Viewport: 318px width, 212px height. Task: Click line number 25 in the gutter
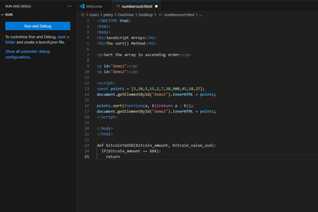(x=87, y=157)
